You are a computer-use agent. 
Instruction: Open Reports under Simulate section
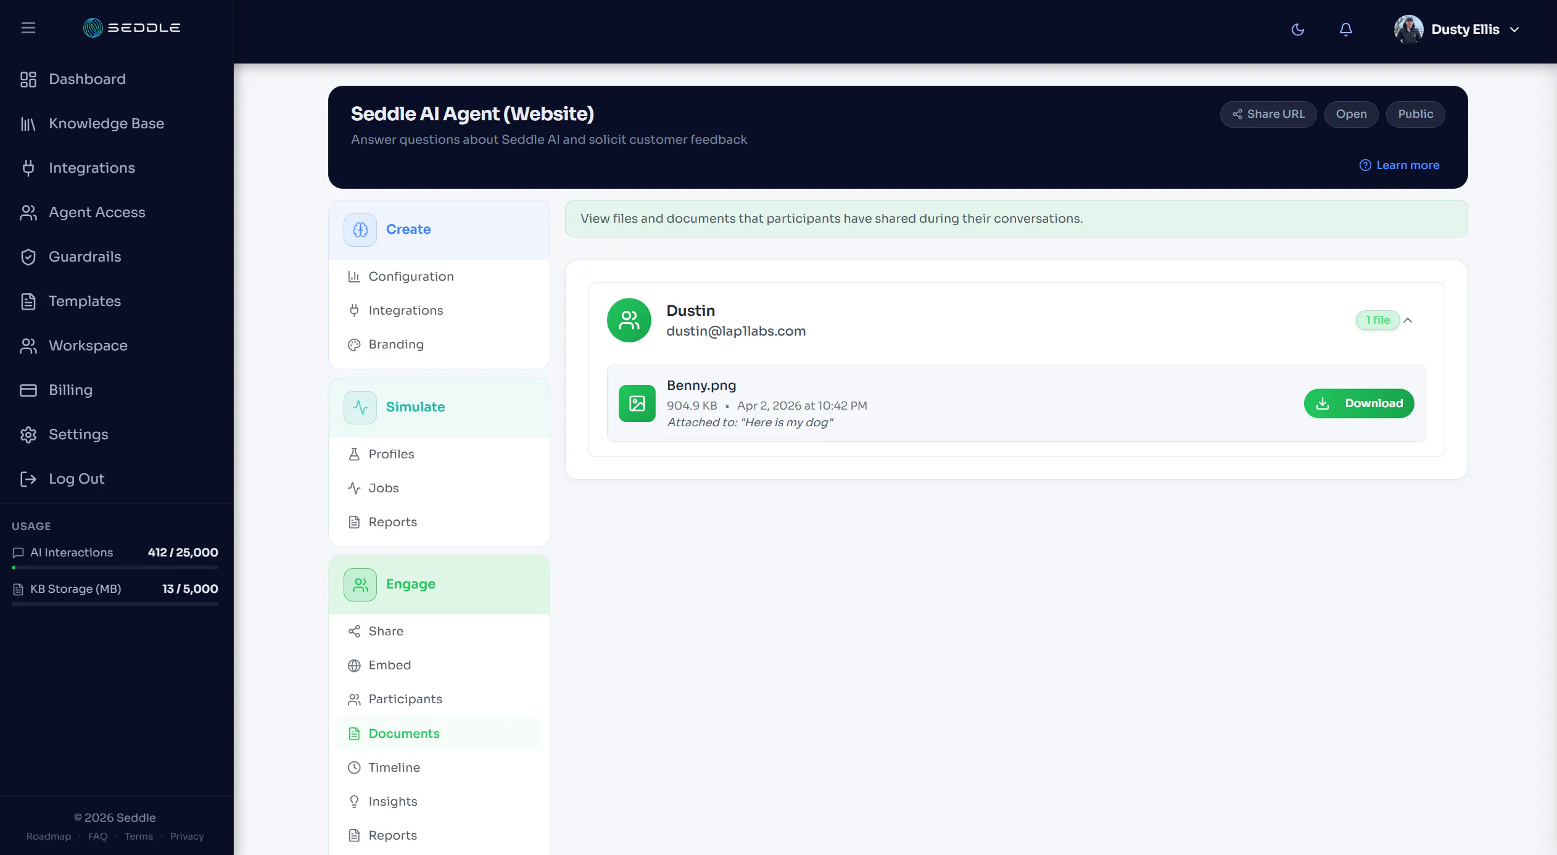coord(392,522)
